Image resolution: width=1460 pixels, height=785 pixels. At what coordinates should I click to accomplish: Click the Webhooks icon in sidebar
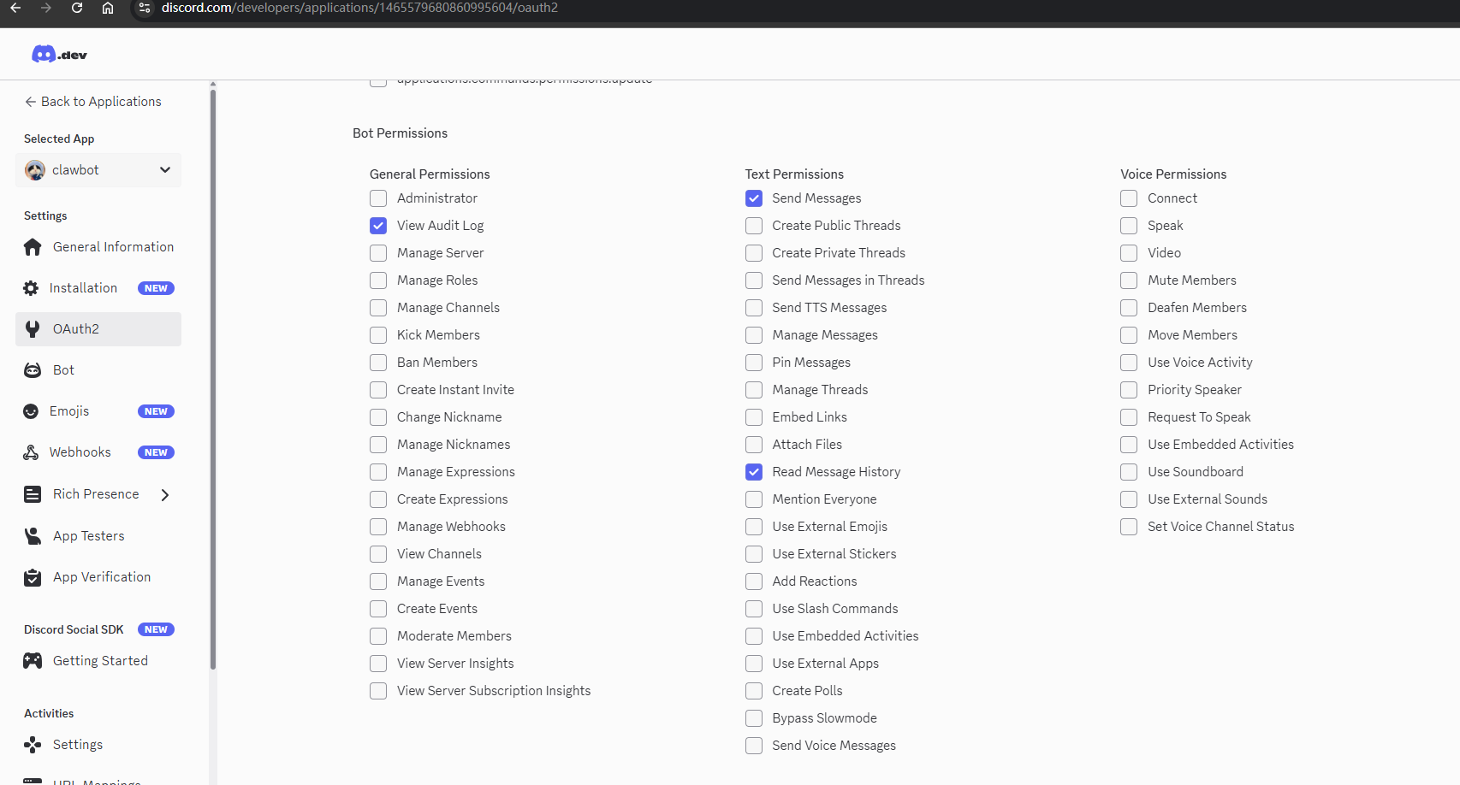pos(31,452)
